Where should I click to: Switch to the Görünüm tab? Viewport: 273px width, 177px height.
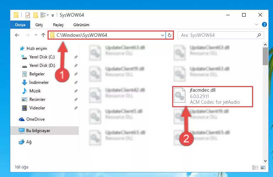(x=81, y=25)
